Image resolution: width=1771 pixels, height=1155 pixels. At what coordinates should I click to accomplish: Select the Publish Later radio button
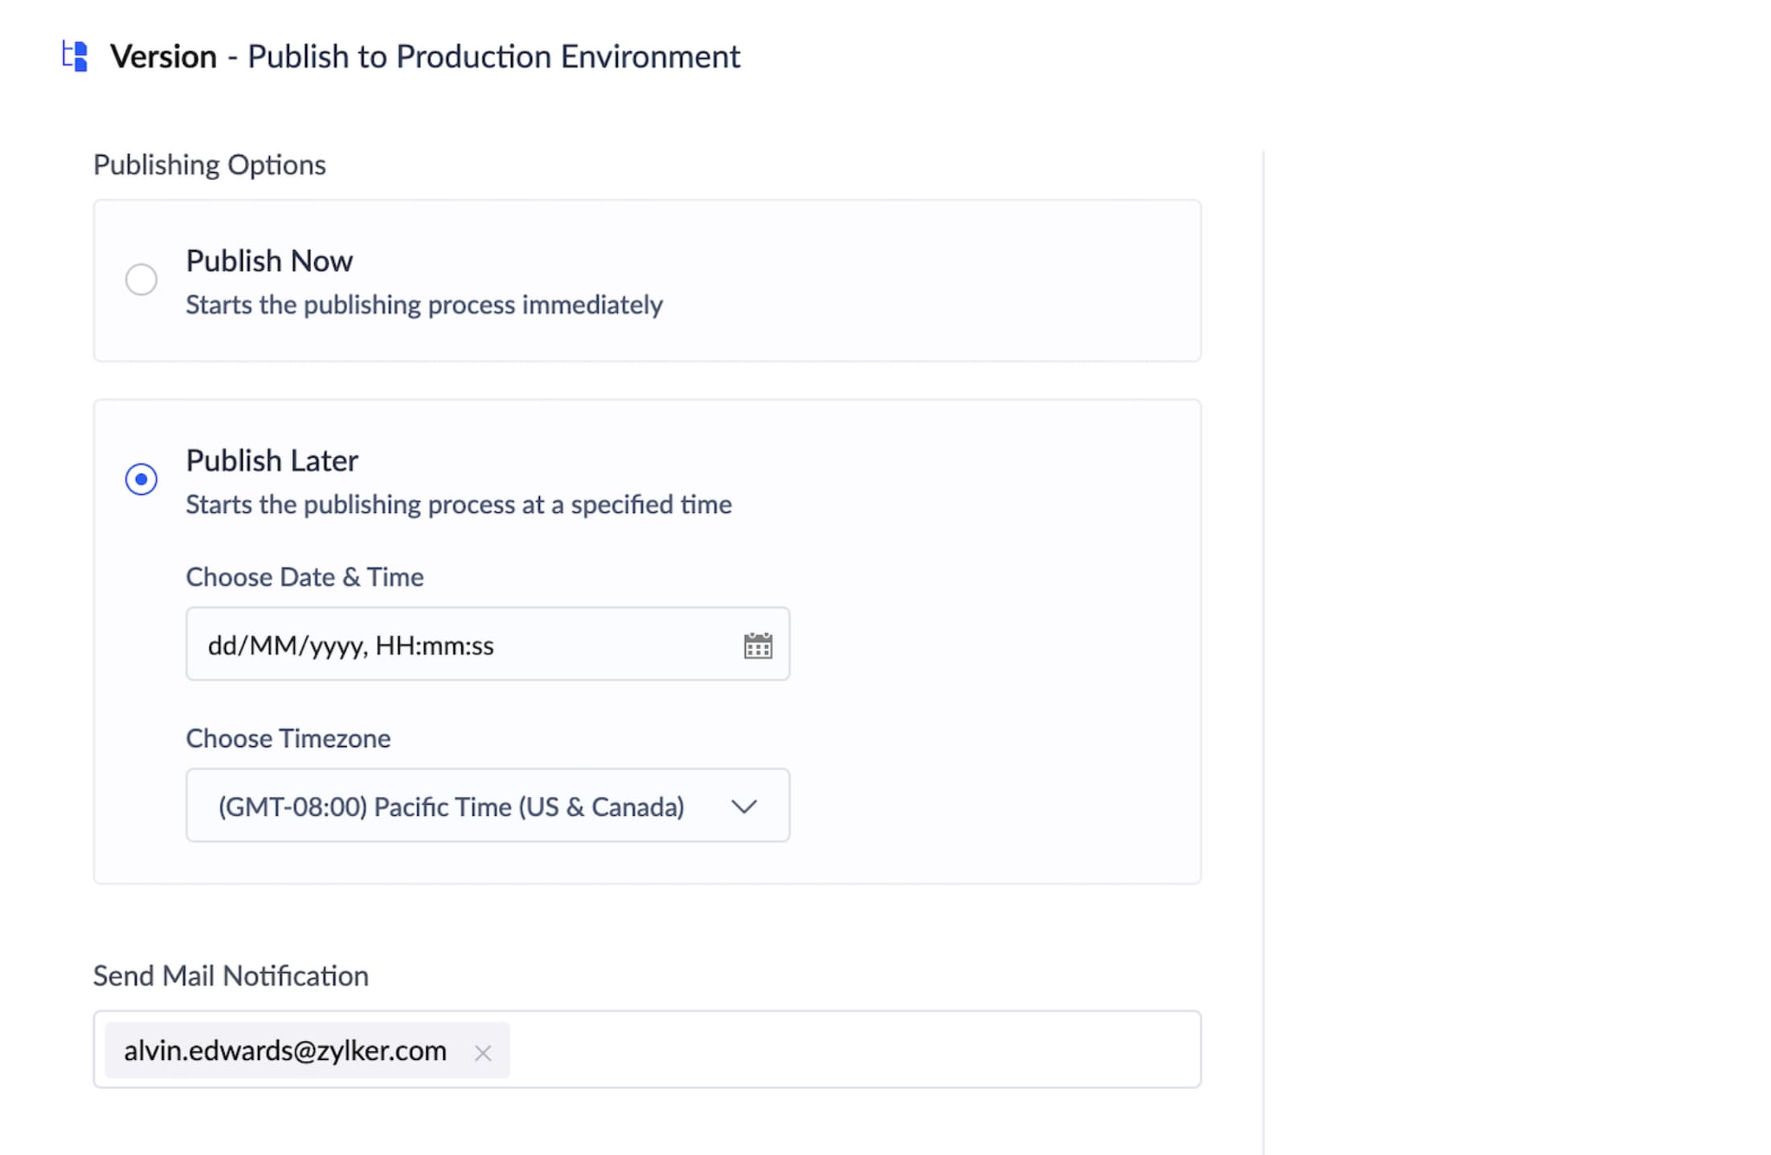pyautogui.click(x=141, y=480)
